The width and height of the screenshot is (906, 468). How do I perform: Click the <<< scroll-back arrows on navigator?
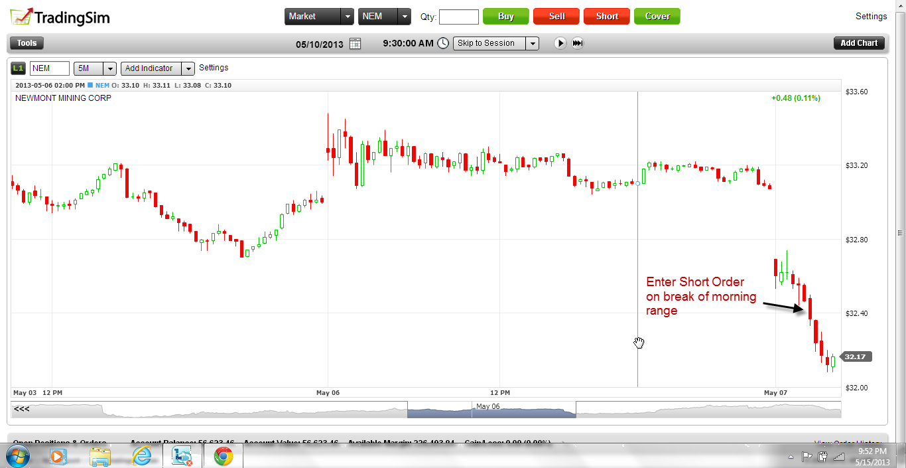22,409
